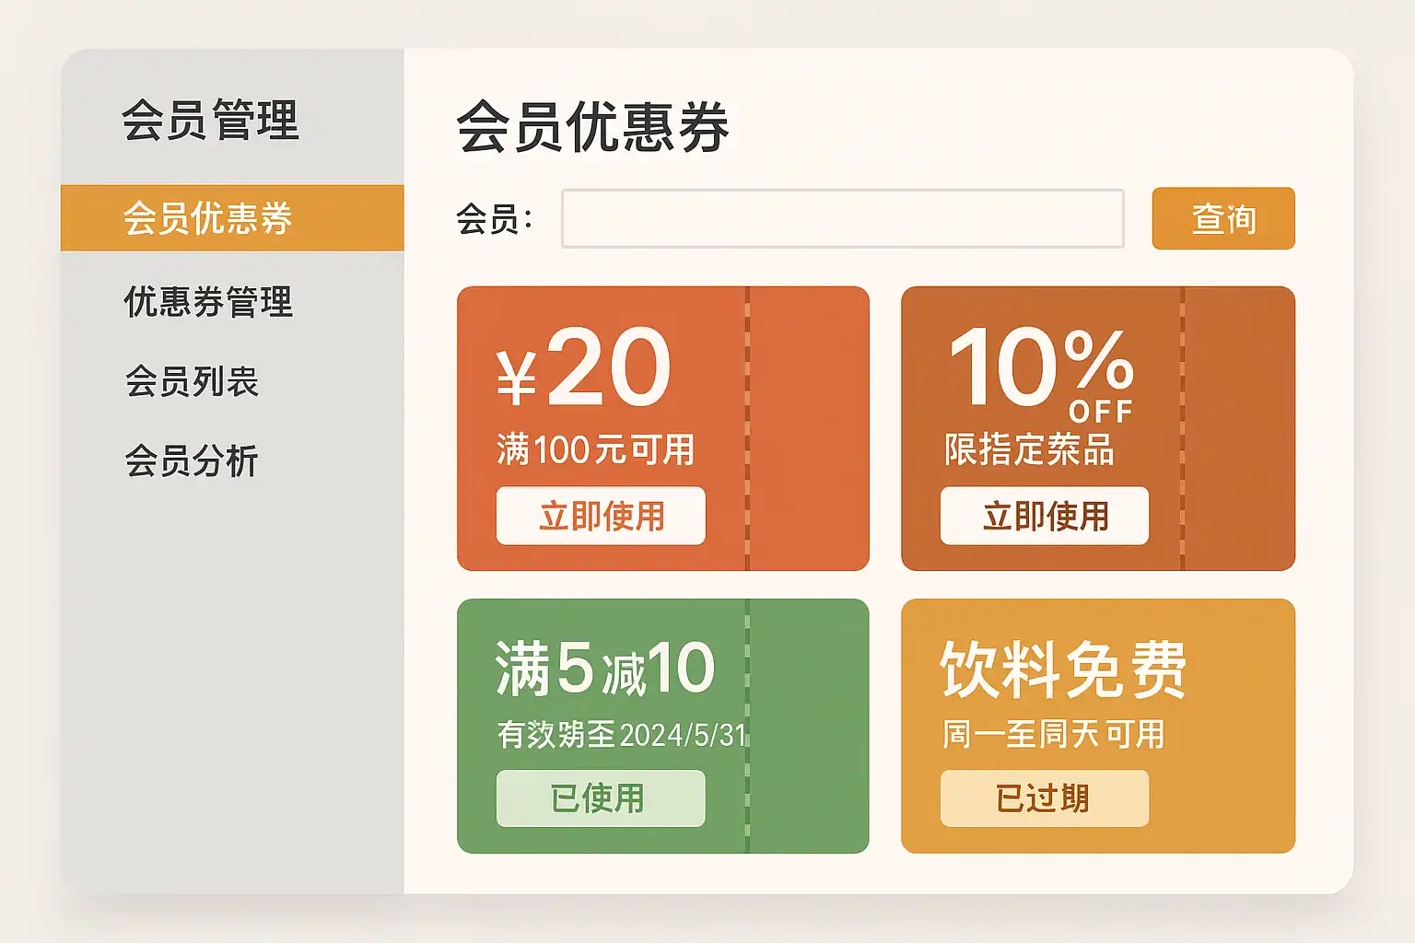Click the 已使用 button on the green coupon

click(x=601, y=798)
